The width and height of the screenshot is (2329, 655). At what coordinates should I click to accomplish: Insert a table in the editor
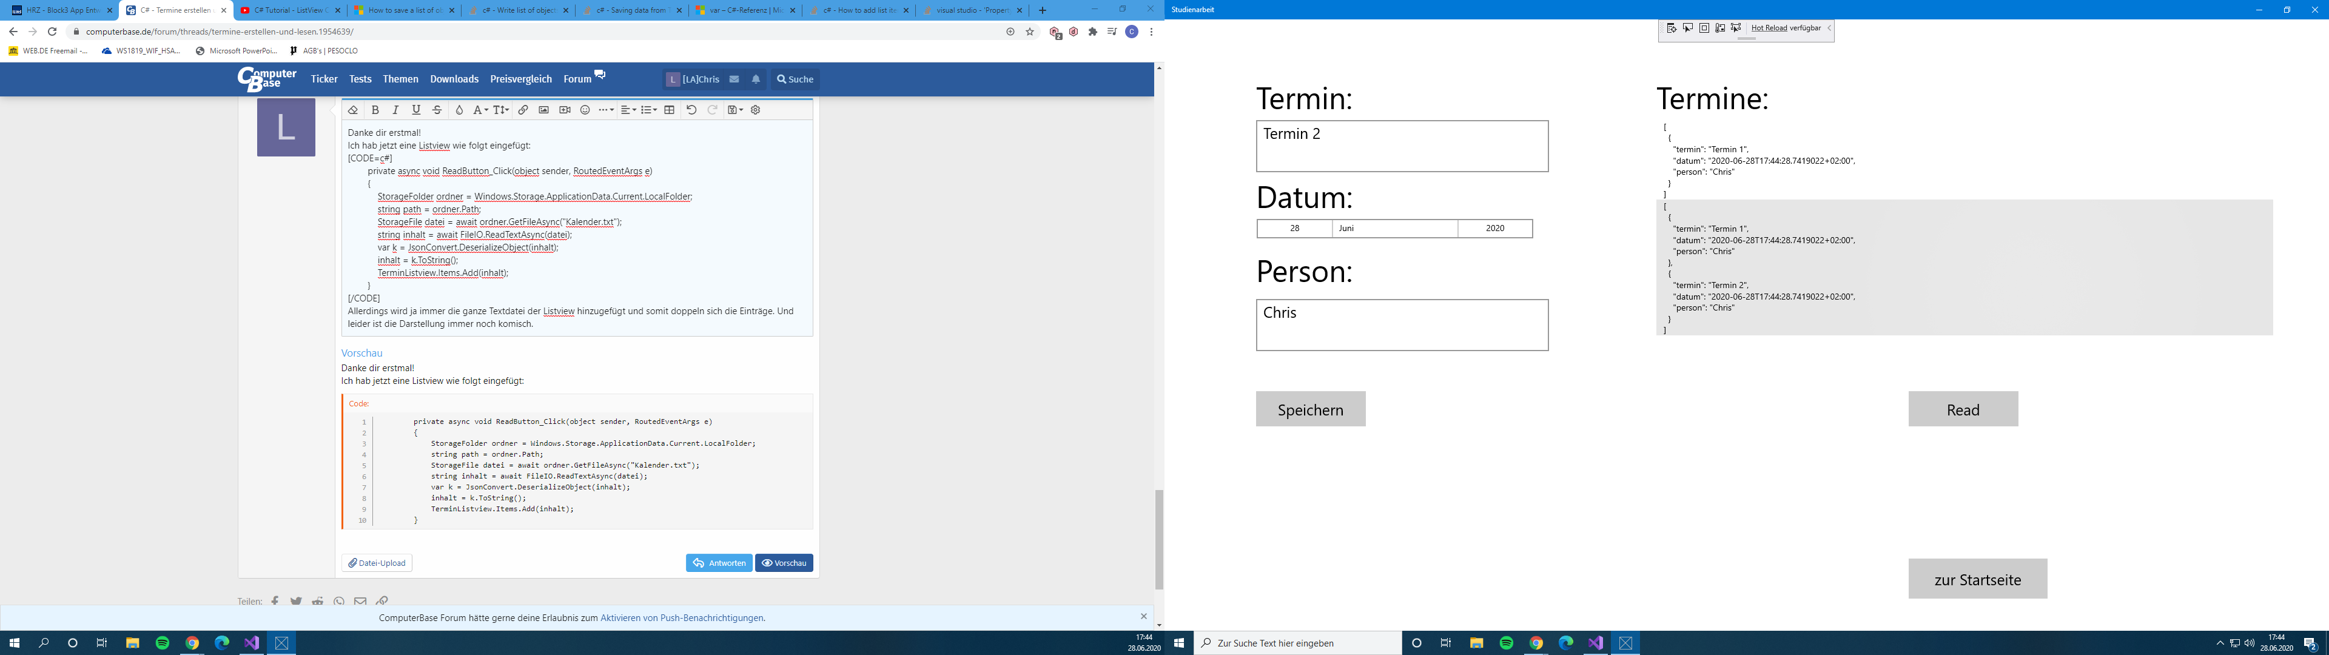tap(669, 110)
